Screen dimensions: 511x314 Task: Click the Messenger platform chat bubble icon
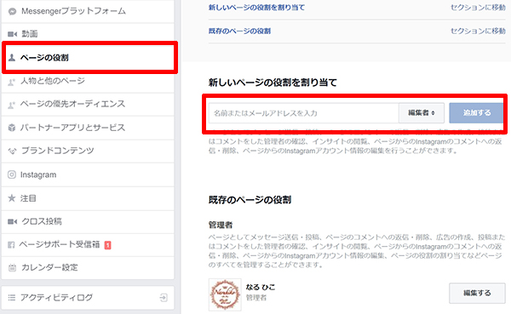(12, 12)
